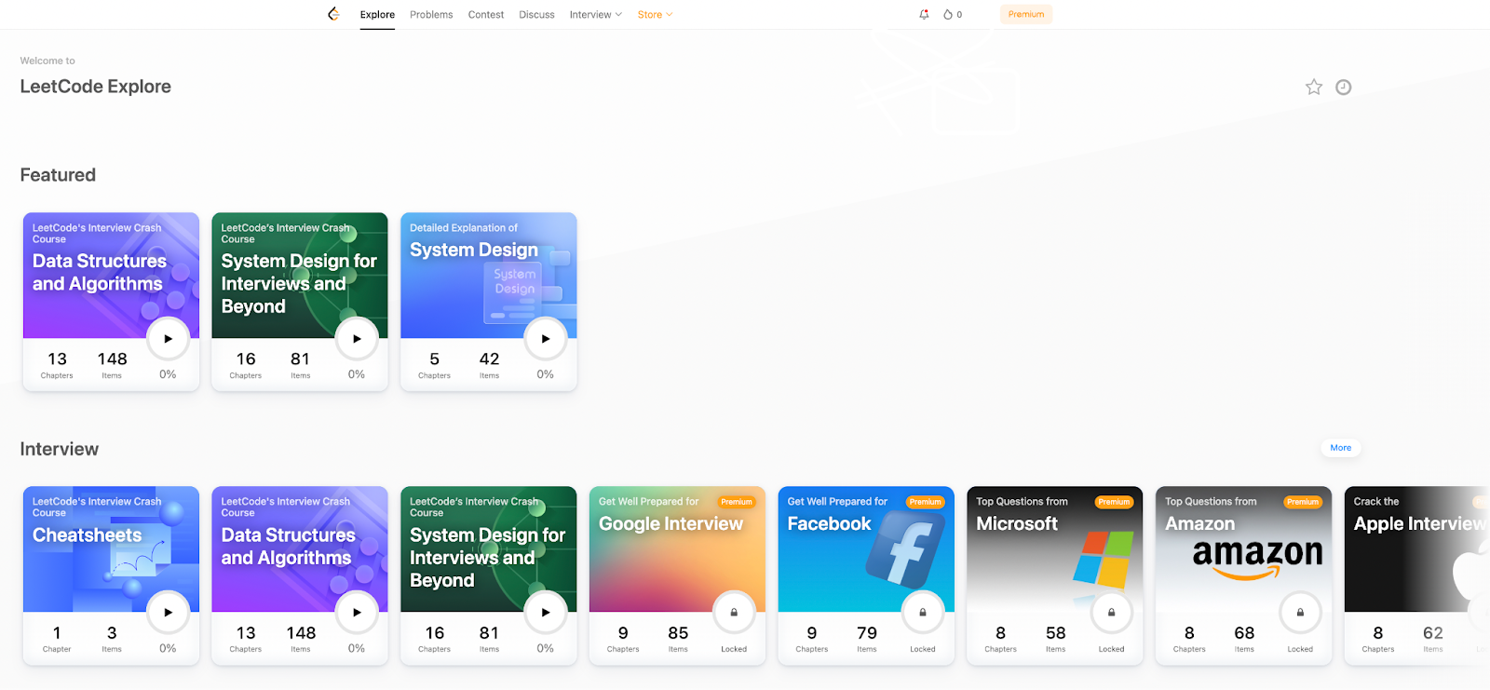The image size is (1490, 690).
Task: Click '16 Chapters' on Featured System Design card
Action: tap(246, 364)
